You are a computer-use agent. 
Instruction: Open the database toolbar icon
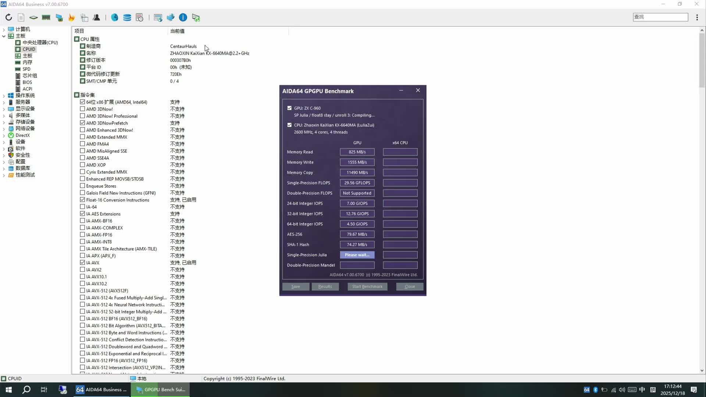127,17
